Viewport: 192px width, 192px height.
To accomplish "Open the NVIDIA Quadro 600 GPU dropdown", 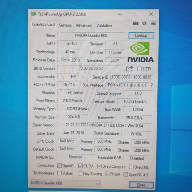I will [65, 183].
